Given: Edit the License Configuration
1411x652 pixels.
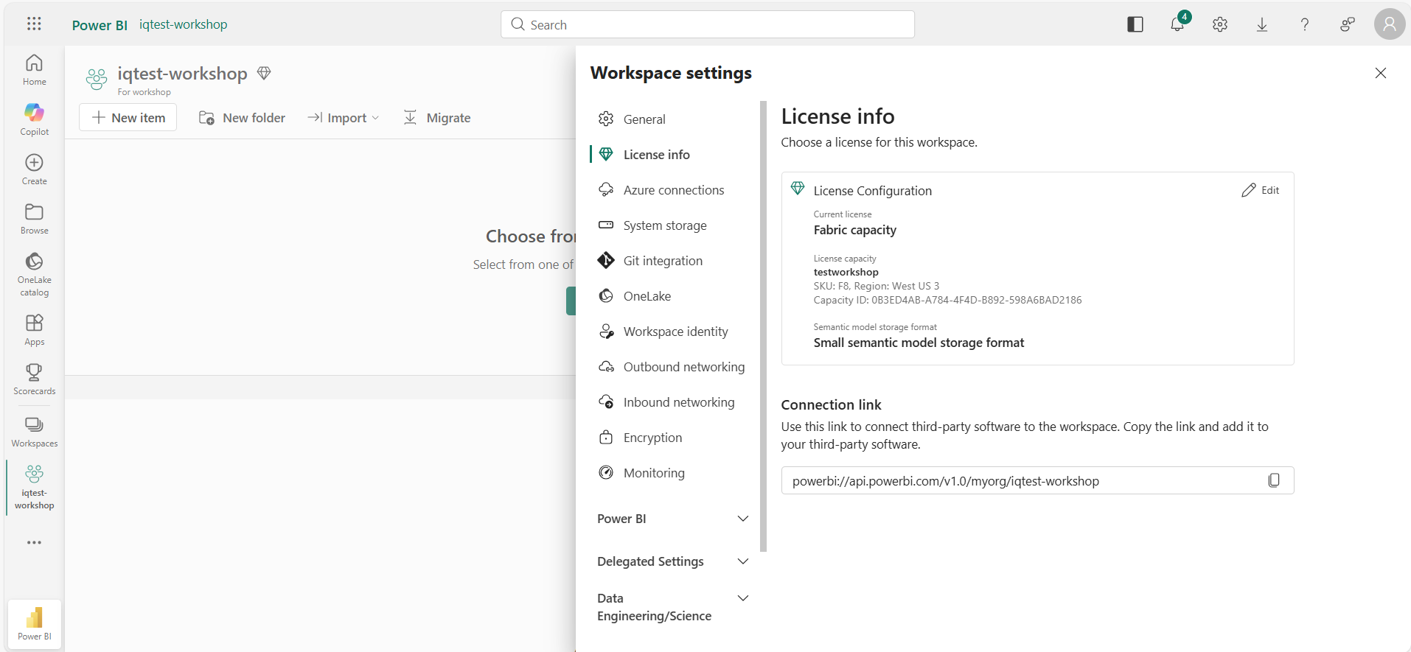Looking at the screenshot, I should point(1261,190).
